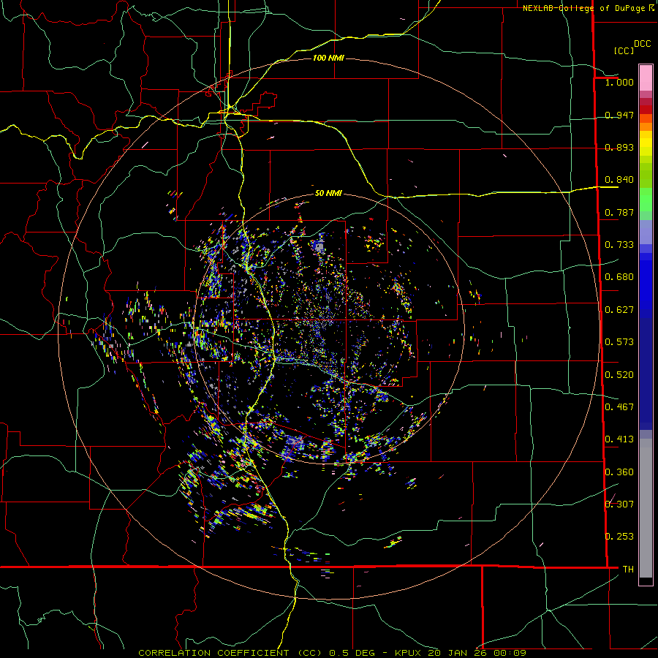Image resolution: width=658 pixels, height=658 pixels.
Task: Click the 0.787 legend value
Action: point(619,212)
